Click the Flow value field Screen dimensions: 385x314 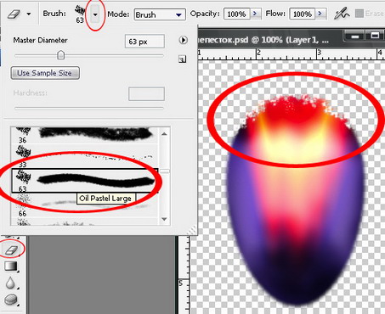click(302, 14)
